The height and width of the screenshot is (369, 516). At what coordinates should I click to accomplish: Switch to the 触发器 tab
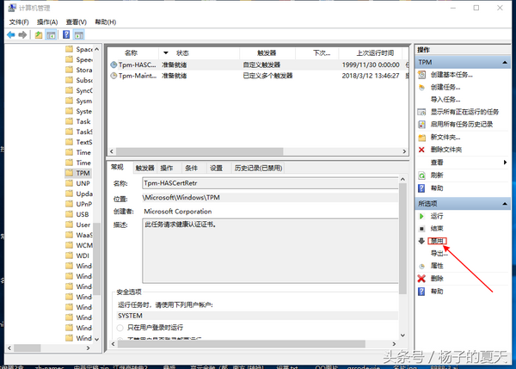(x=144, y=168)
